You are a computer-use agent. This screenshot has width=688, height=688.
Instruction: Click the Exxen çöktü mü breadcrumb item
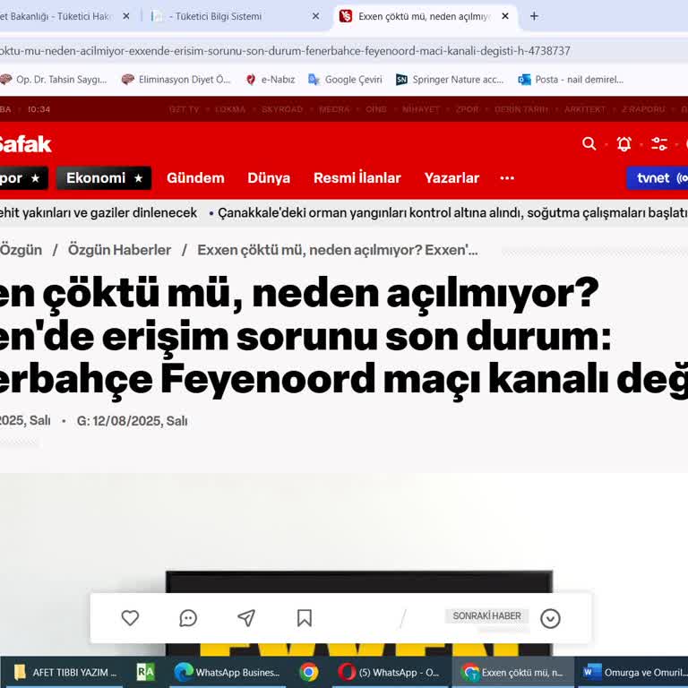338,250
